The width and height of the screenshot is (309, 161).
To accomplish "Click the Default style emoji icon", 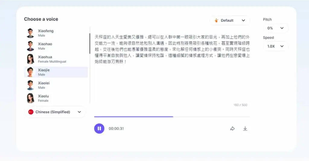I will click(216, 20).
